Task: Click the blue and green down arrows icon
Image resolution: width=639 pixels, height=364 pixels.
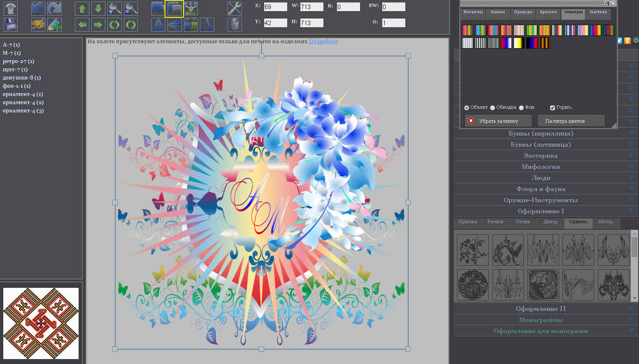Action: click(191, 25)
